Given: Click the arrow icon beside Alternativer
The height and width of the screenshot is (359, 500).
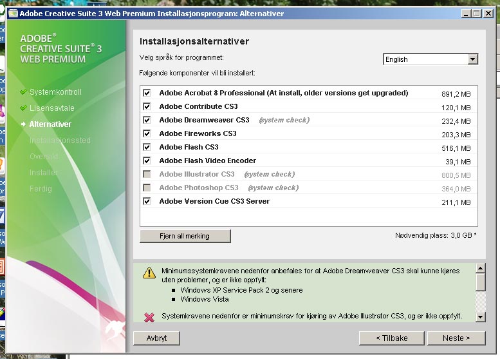Looking at the screenshot, I should (x=23, y=124).
